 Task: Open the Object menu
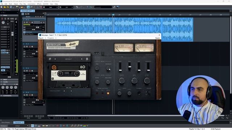coord(16,4)
